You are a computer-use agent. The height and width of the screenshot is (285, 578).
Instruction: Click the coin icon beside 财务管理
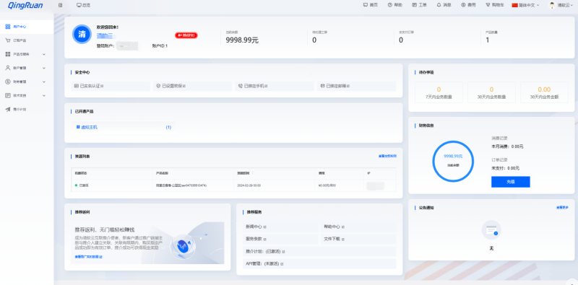coord(8,82)
